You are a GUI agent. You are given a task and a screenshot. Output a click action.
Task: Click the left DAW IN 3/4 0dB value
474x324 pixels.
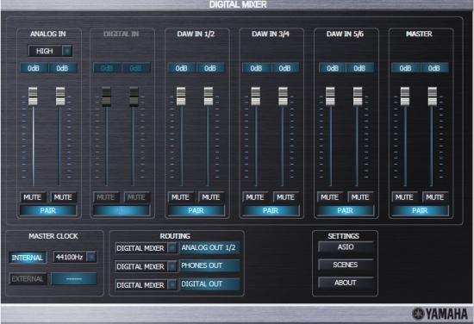click(256, 68)
